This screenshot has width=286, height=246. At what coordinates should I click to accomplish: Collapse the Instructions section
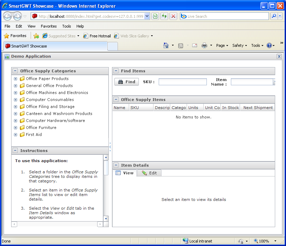pyautogui.click(x=15, y=151)
